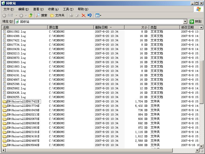This screenshot has width=205, height=154.
Task: Open the Search (搜索) pane
Action: click(x=42, y=15)
